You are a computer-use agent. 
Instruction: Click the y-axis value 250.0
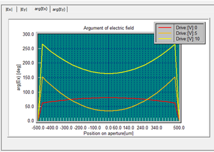tap(28, 49)
